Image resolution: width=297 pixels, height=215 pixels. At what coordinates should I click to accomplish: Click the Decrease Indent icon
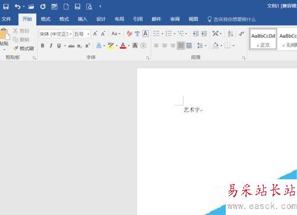(195, 33)
